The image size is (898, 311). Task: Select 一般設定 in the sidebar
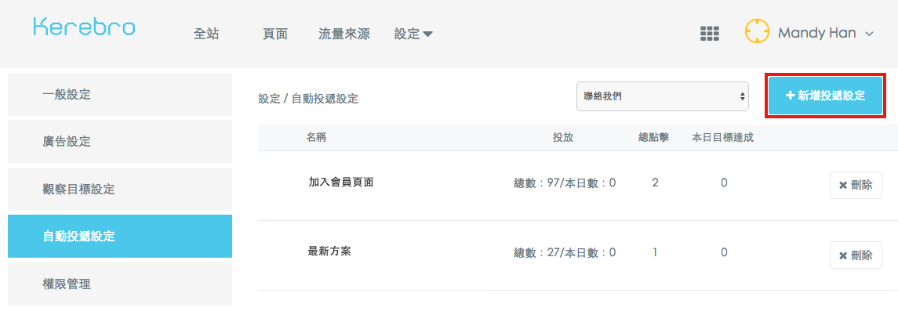click(x=120, y=94)
